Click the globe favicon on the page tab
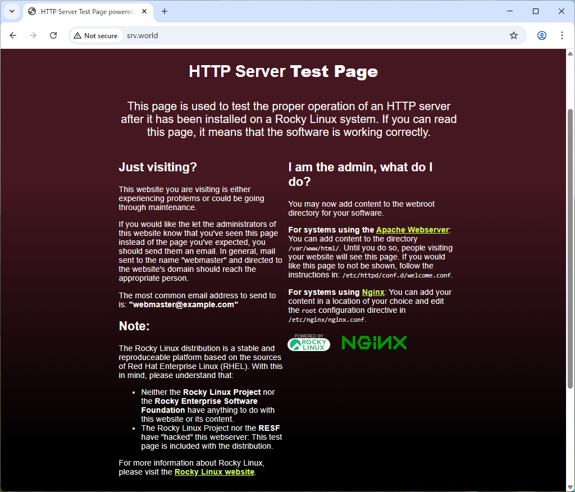The width and height of the screenshot is (575, 492). click(31, 11)
